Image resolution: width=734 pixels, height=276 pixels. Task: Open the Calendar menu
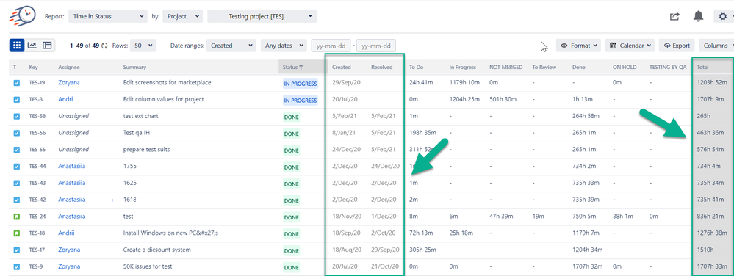630,46
